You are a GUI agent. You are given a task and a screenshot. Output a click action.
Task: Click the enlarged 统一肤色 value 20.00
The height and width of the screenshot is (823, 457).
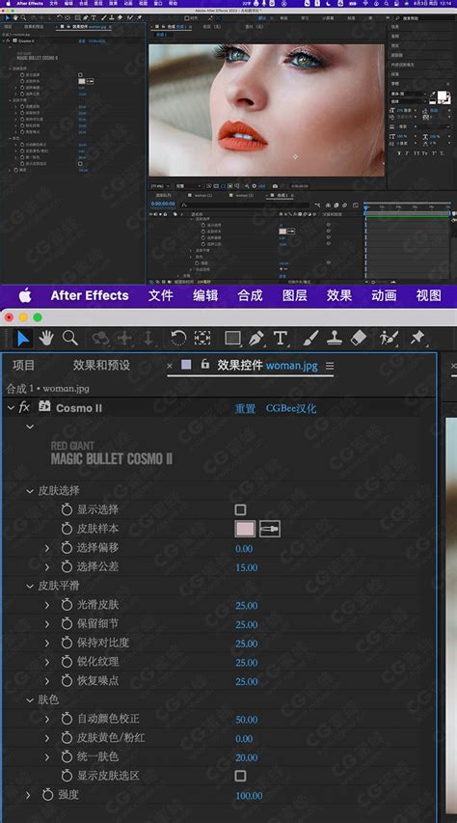coord(246,757)
